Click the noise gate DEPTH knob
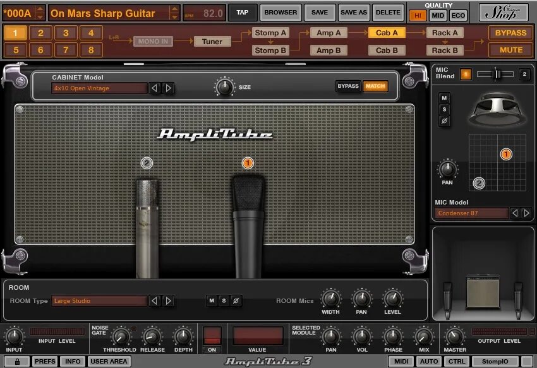The height and width of the screenshot is (368, 537). click(x=183, y=337)
